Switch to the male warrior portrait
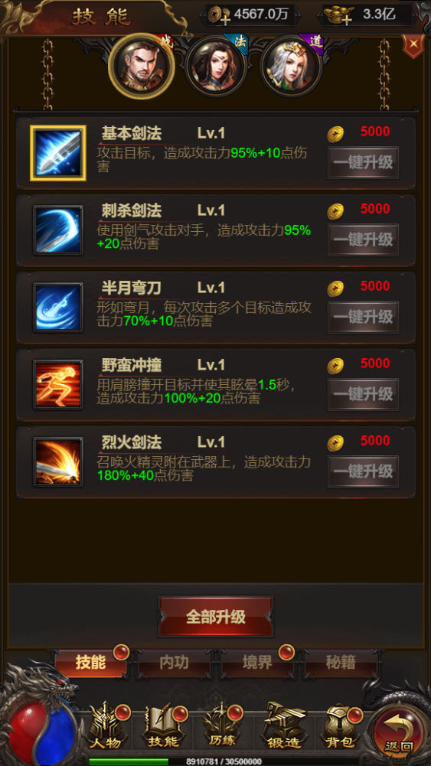 (x=141, y=66)
